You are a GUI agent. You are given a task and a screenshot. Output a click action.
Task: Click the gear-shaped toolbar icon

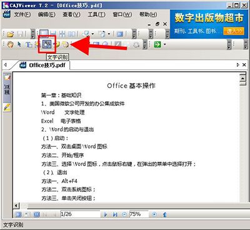[x=136, y=44]
